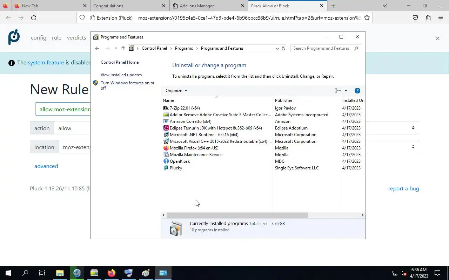The width and height of the screenshot is (449, 280).
Task: Open Task View on the taskbar
Action: pyautogui.click(x=42, y=273)
